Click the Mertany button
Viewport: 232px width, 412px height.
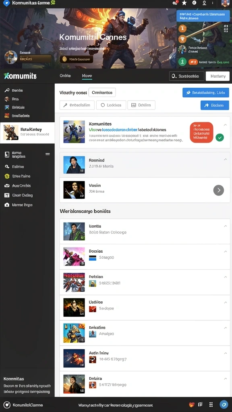[x=217, y=76]
